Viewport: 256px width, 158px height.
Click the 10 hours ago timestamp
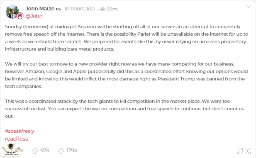point(79,8)
